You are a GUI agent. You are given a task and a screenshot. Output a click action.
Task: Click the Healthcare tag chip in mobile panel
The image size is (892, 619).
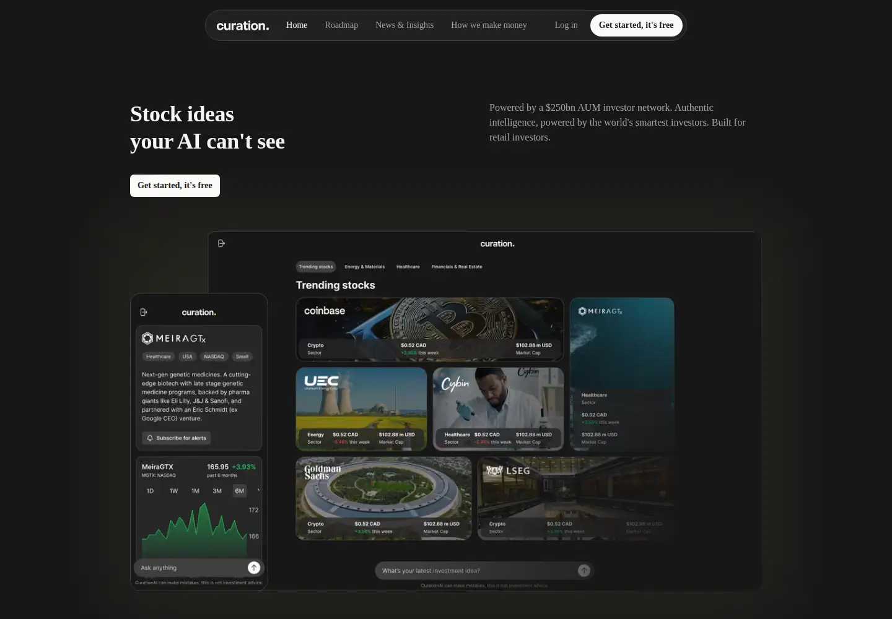pos(159,357)
